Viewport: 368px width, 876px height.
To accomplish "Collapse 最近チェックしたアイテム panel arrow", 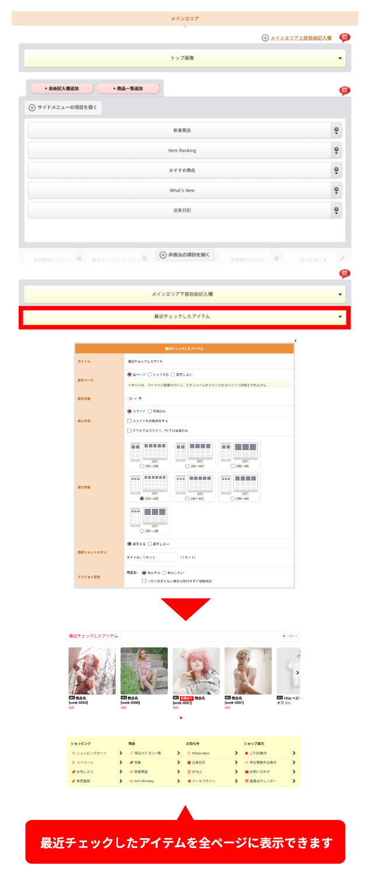I will point(340,317).
